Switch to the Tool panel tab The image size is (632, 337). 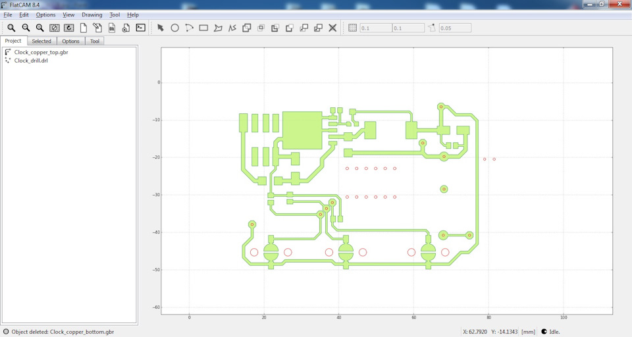(95, 41)
